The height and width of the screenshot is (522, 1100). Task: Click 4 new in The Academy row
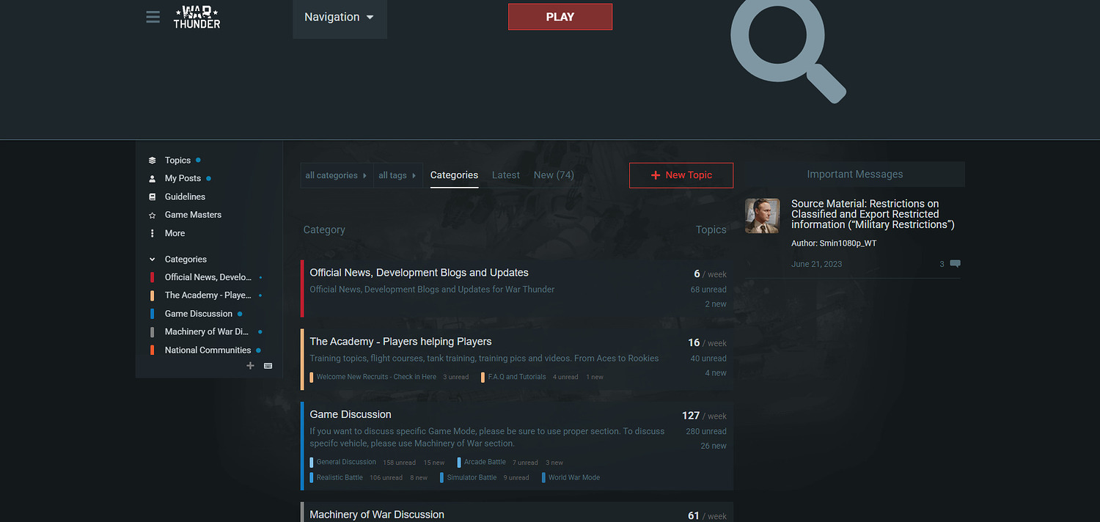[716, 373]
